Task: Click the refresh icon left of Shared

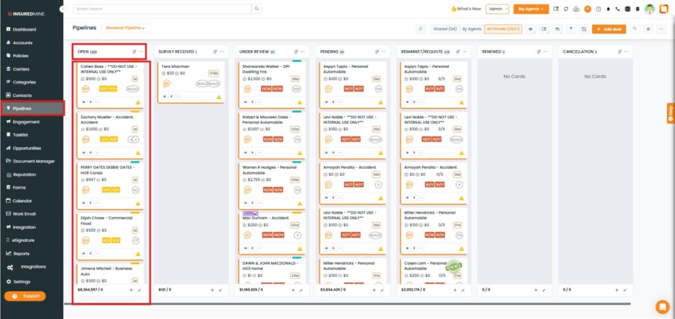Action: point(421,29)
